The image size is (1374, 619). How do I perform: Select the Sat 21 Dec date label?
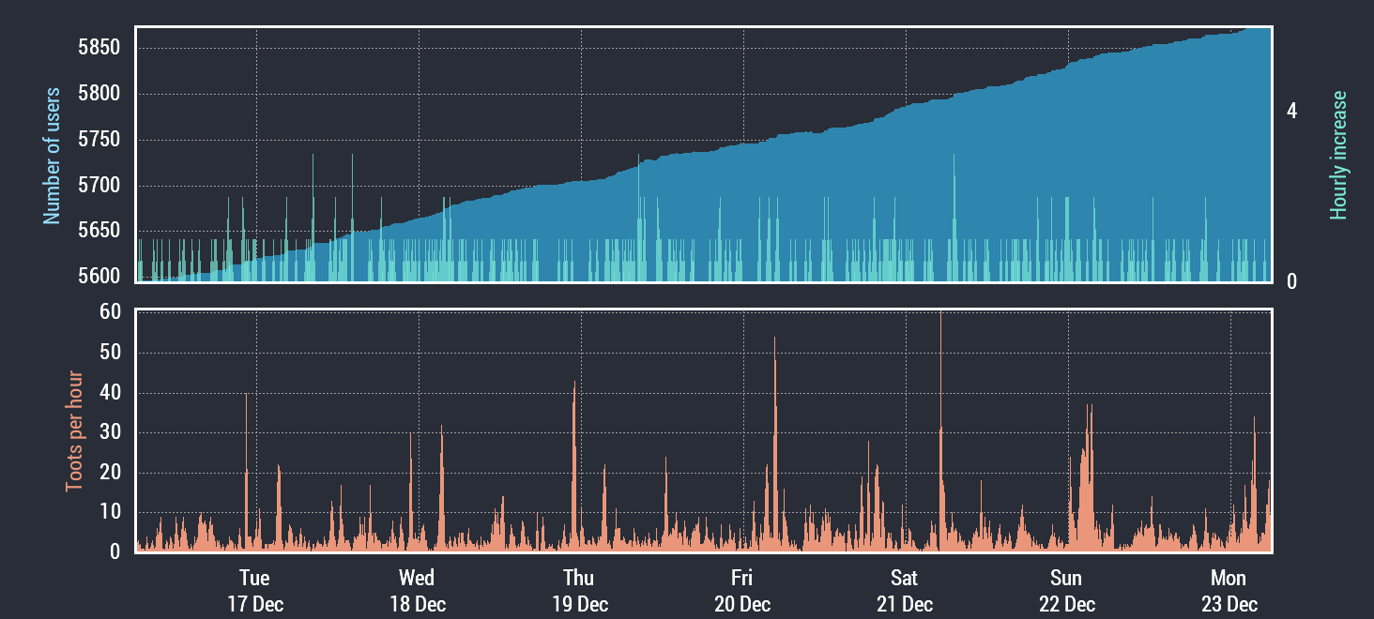click(x=904, y=591)
